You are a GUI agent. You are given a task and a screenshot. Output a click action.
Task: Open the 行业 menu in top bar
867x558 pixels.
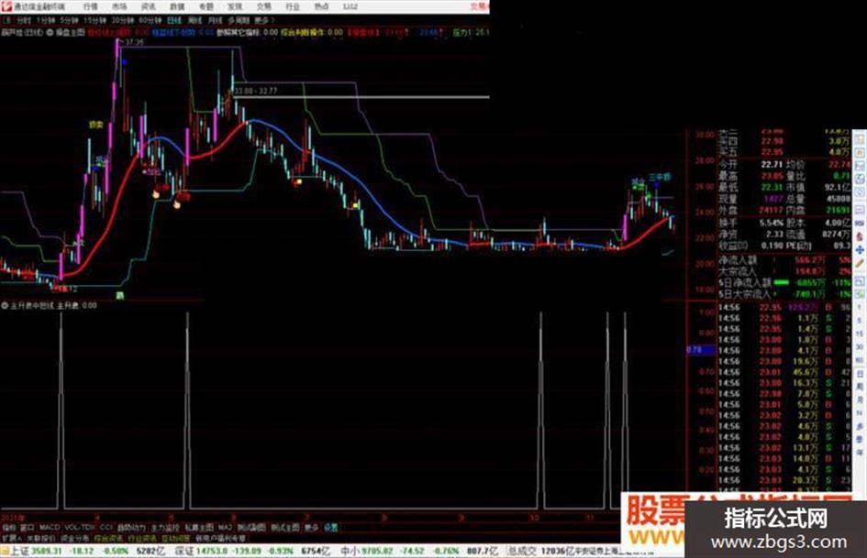coord(293,6)
